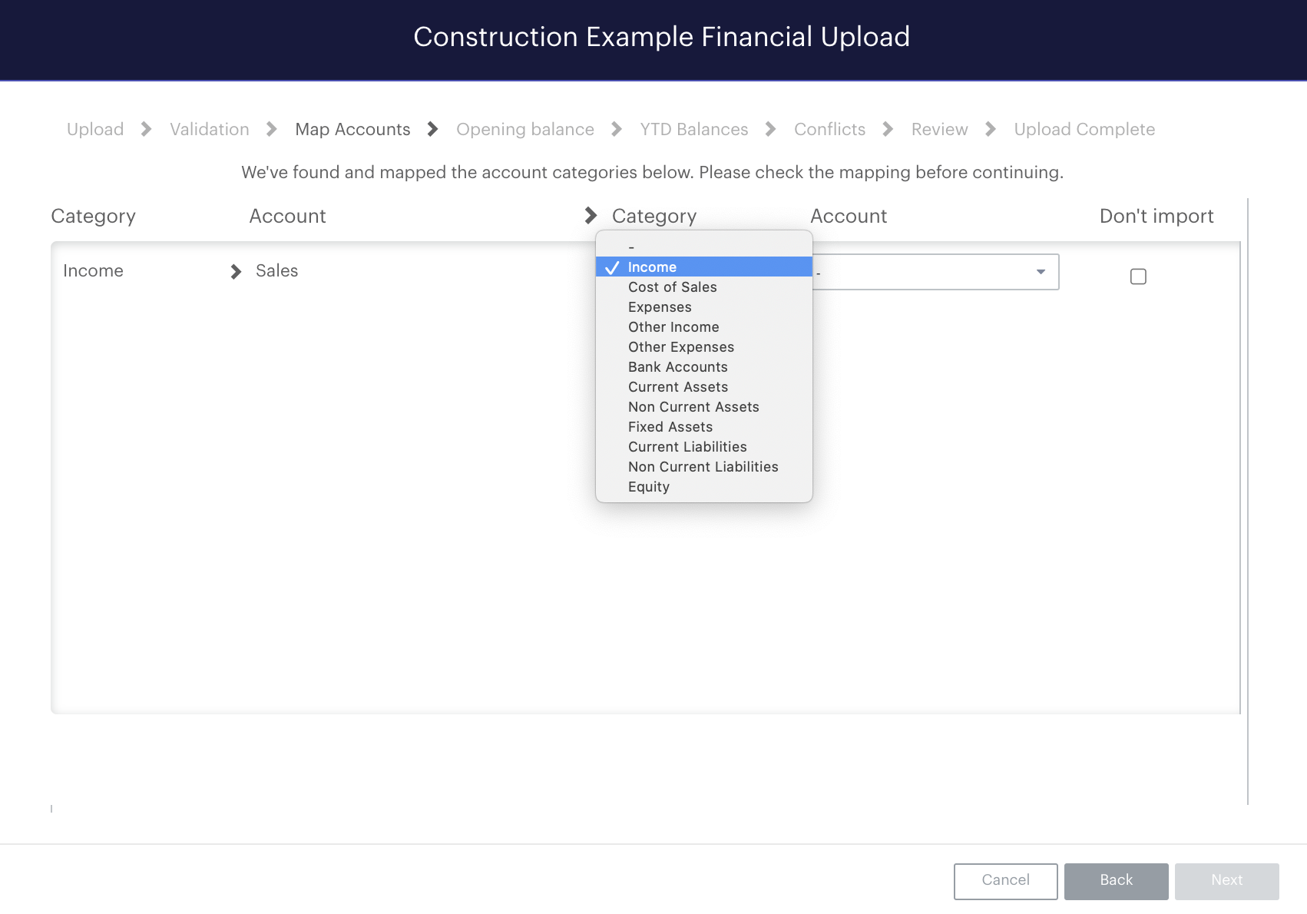This screenshot has height=914, width=1307.
Task: Click the chevron after Review step
Action: (991, 129)
